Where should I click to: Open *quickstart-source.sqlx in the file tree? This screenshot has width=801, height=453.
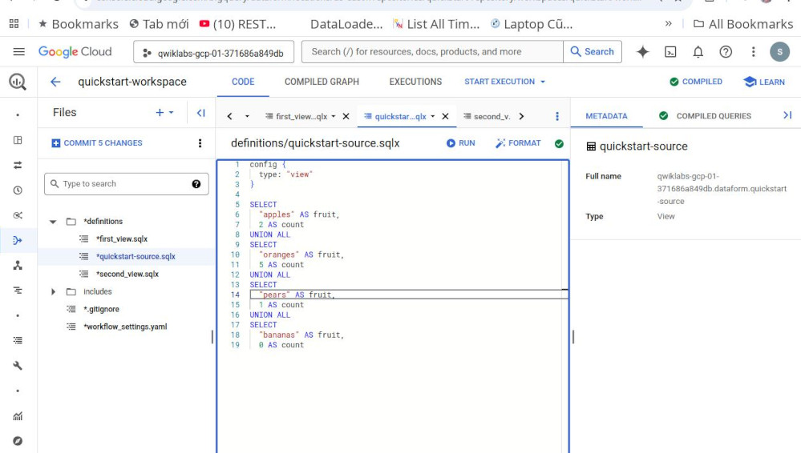tap(136, 257)
